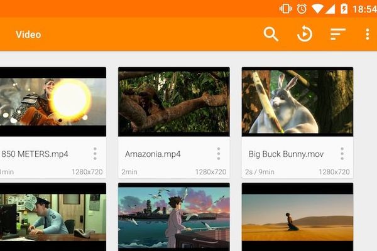Screen dimensions: 377x251
Task: Tap the alarm clock status icon
Action: (302, 9)
